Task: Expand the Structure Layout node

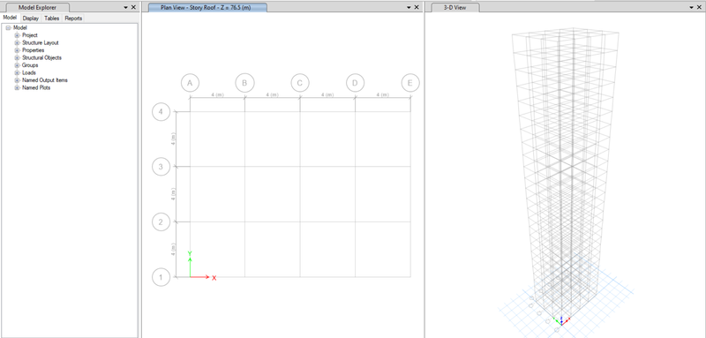Action: [17, 42]
